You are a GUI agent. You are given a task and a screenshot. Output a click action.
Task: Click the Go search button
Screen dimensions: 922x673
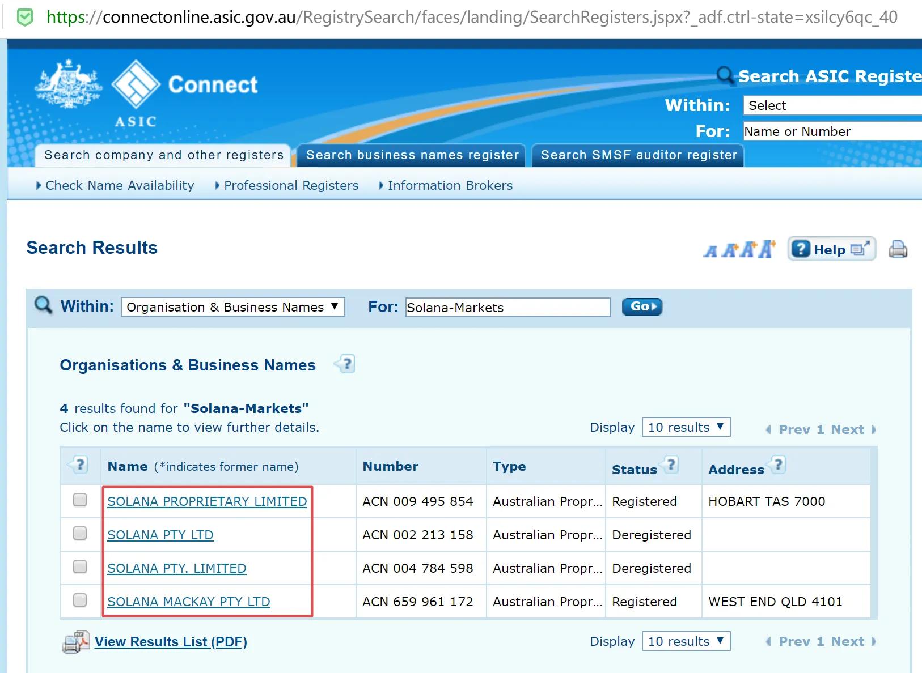pyautogui.click(x=642, y=306)
